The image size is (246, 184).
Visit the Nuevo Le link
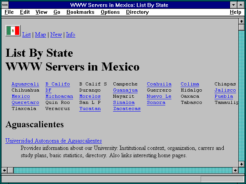pyautogui.click(x=159, y=96)
